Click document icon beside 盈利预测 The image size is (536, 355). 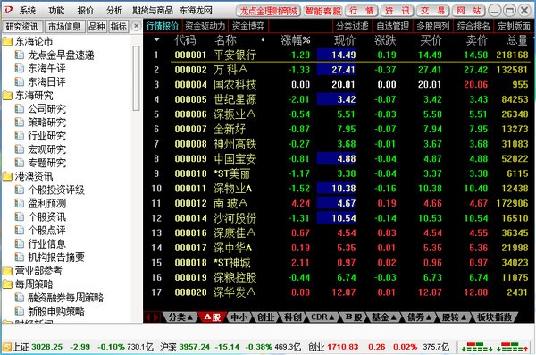coord(20,203)
